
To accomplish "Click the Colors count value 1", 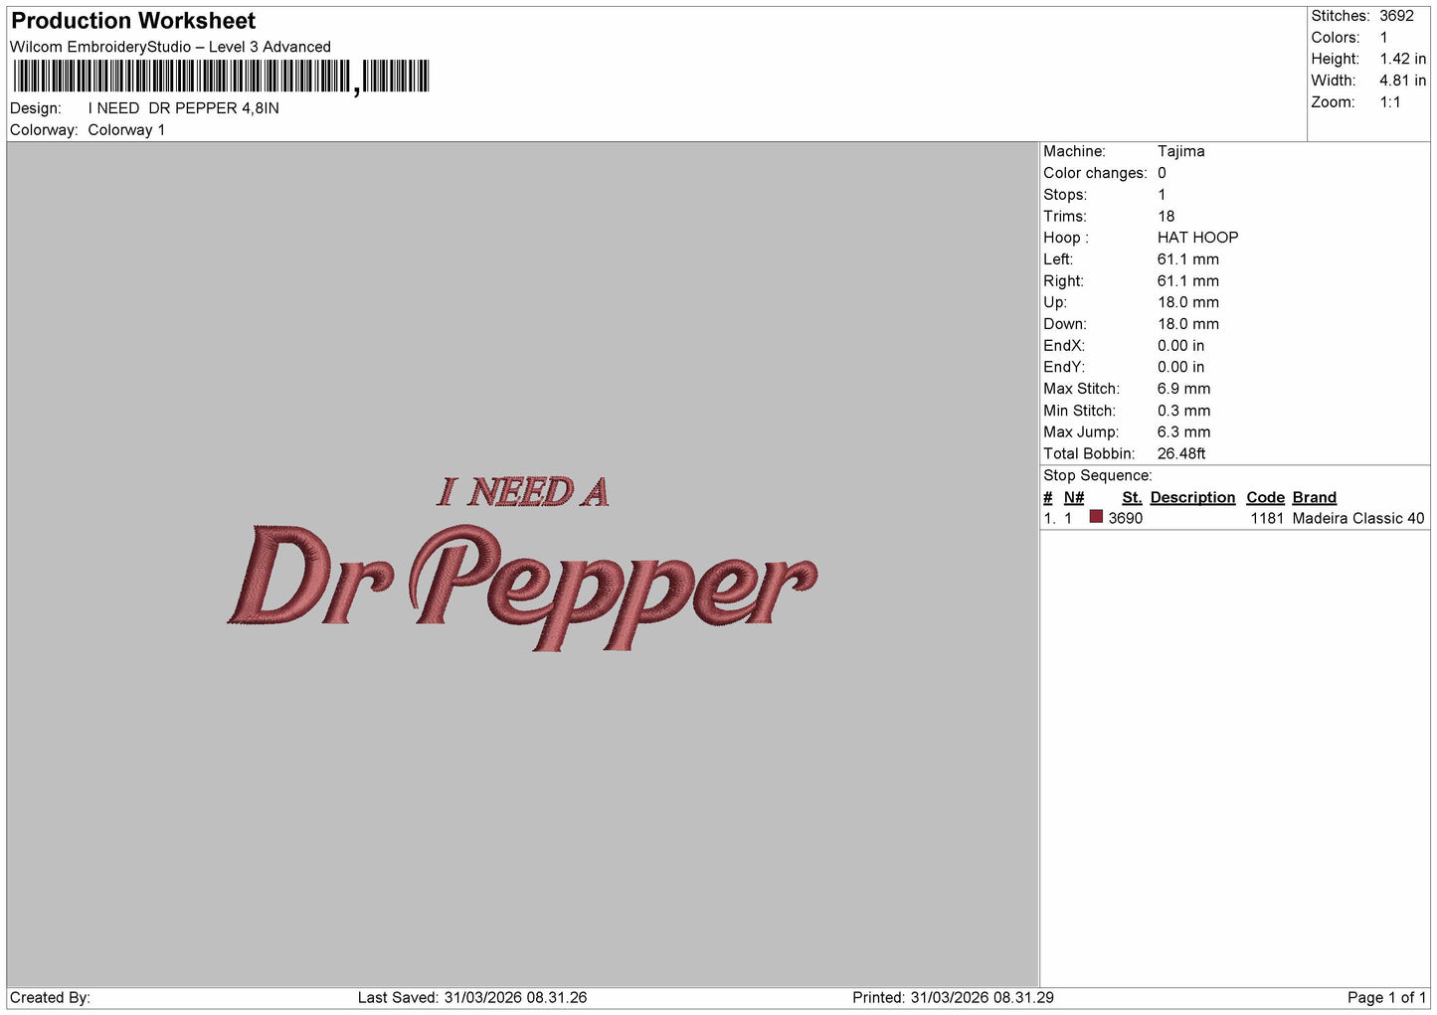I will 1383,38.
